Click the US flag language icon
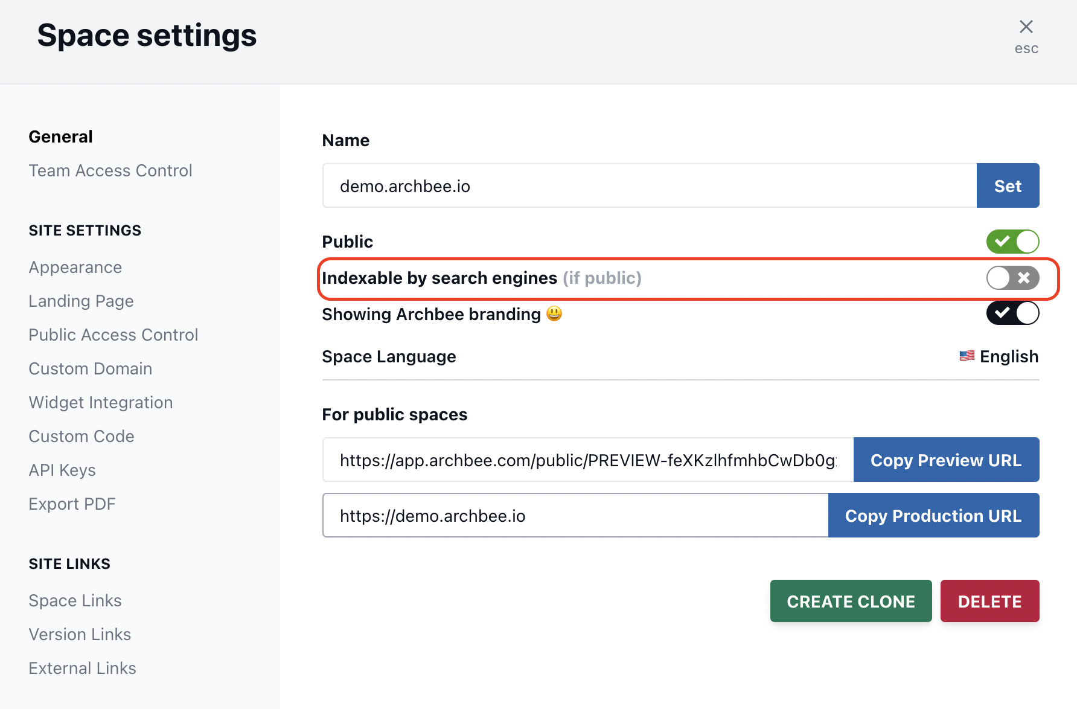 (967, 356)
